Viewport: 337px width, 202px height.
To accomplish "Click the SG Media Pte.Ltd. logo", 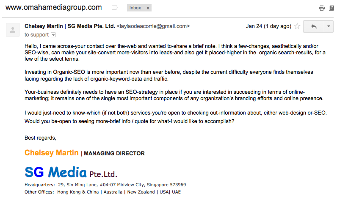I will (x=71, y=172).
